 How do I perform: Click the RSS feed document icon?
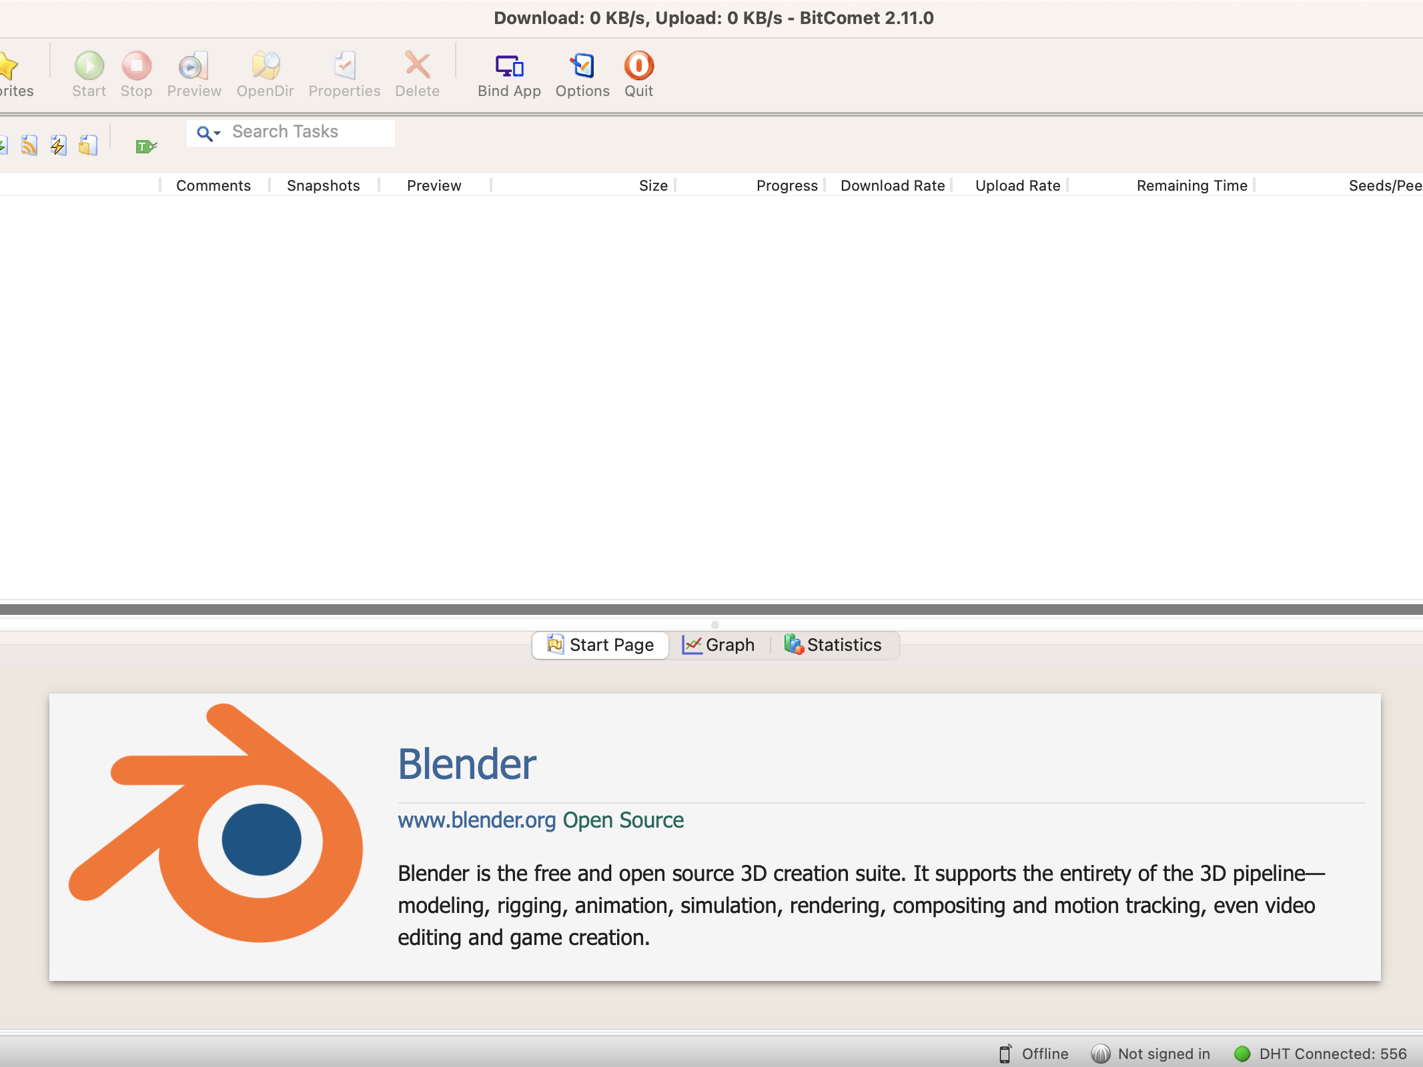pos(29,145)
